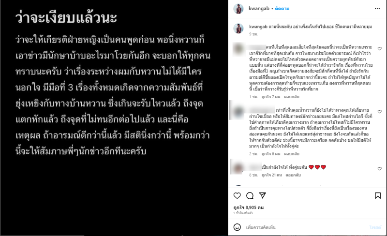Viewport: 387px width, 236px height.
Task: View likes on comment ถูกใจ 21 คน
Action: click(271, 175)
